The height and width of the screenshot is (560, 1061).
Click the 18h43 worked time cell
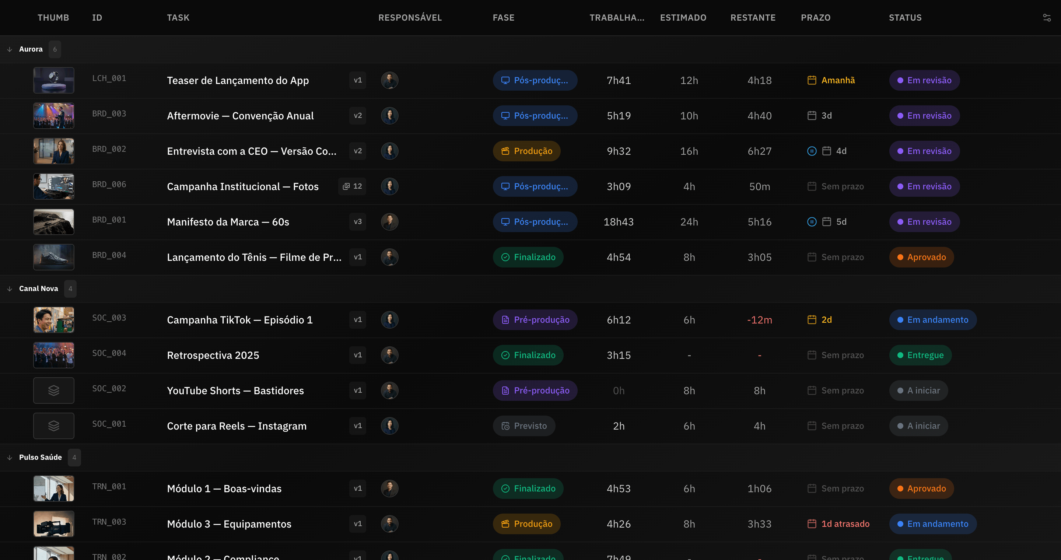[618, 222]
